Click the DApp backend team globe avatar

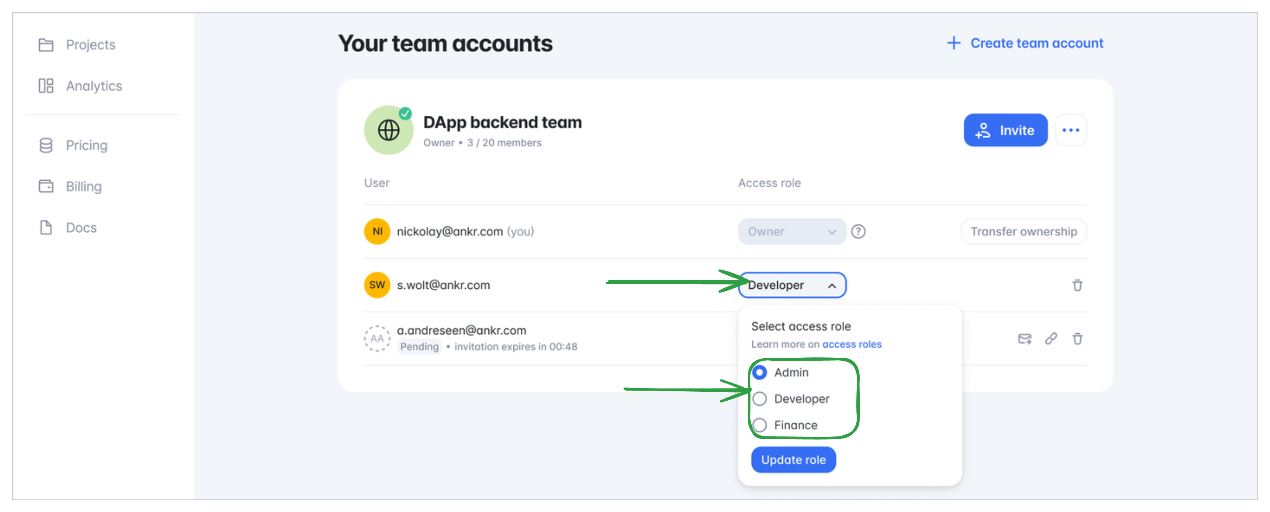coord(389,130)
